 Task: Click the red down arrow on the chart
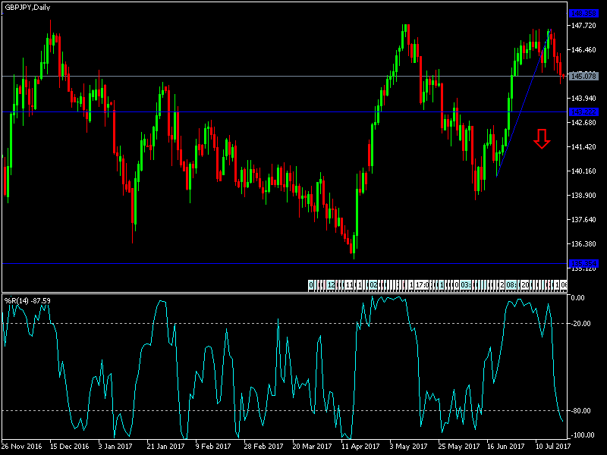pos(541,139)
